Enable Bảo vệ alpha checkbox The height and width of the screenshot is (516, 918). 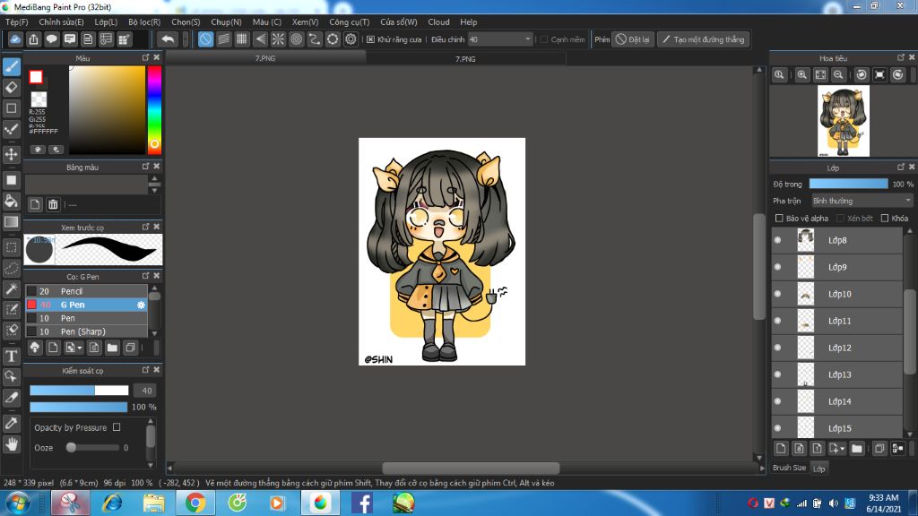[x=779, y=219]
